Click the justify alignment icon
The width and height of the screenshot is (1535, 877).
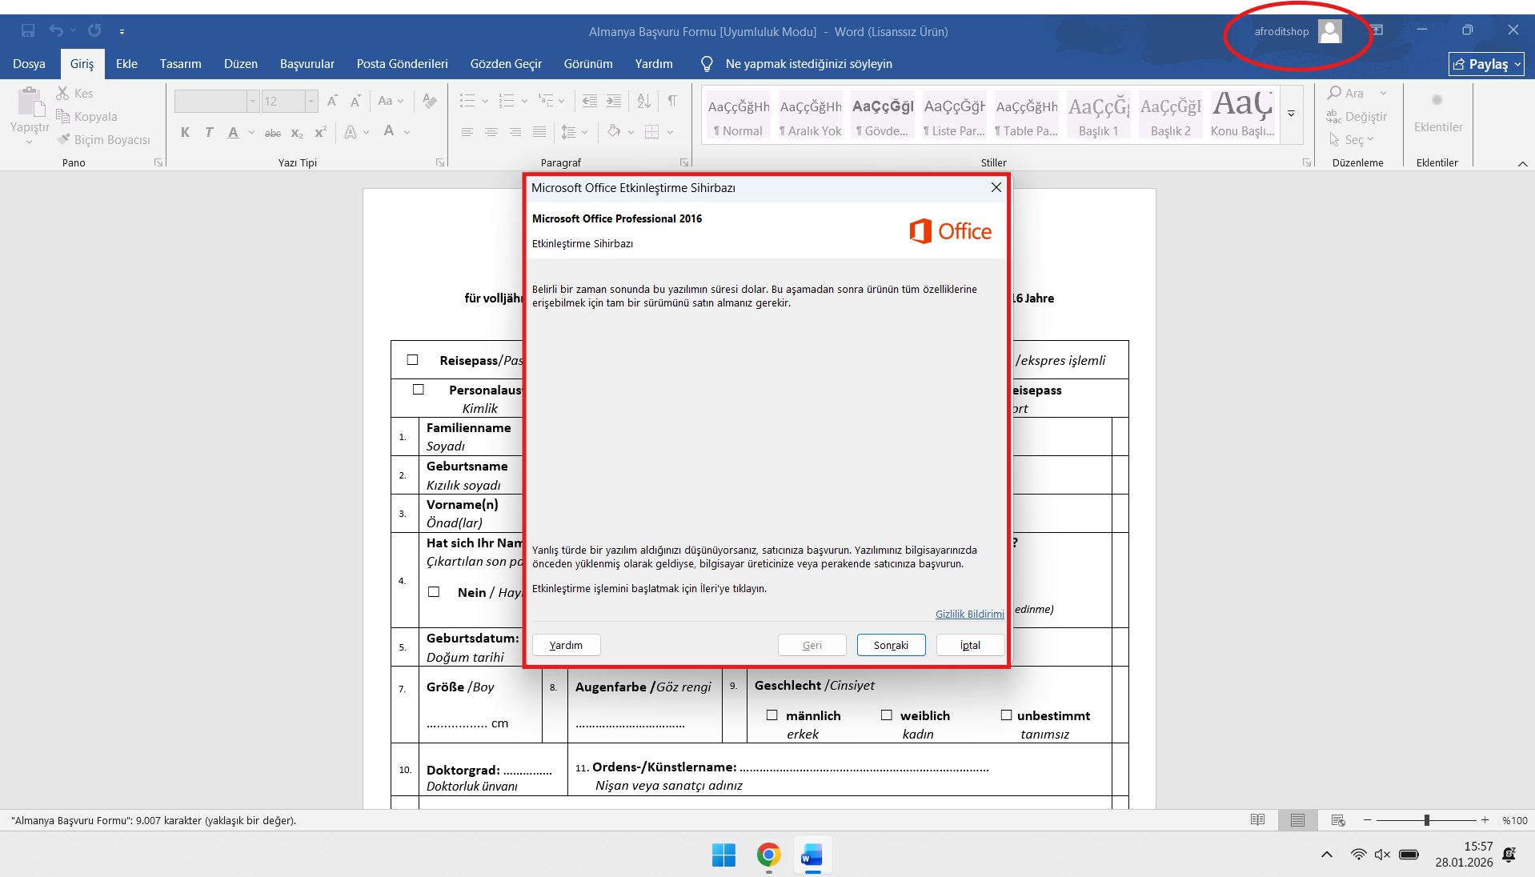click(539, 132)
